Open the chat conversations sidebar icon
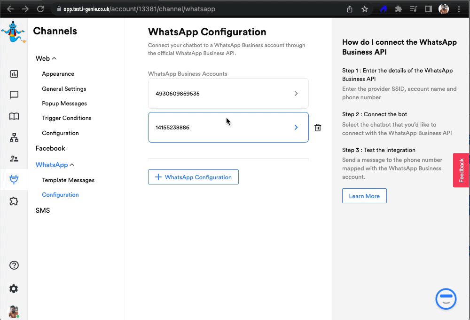The height and width of the screenshot is (320, 470). [14, 95]
